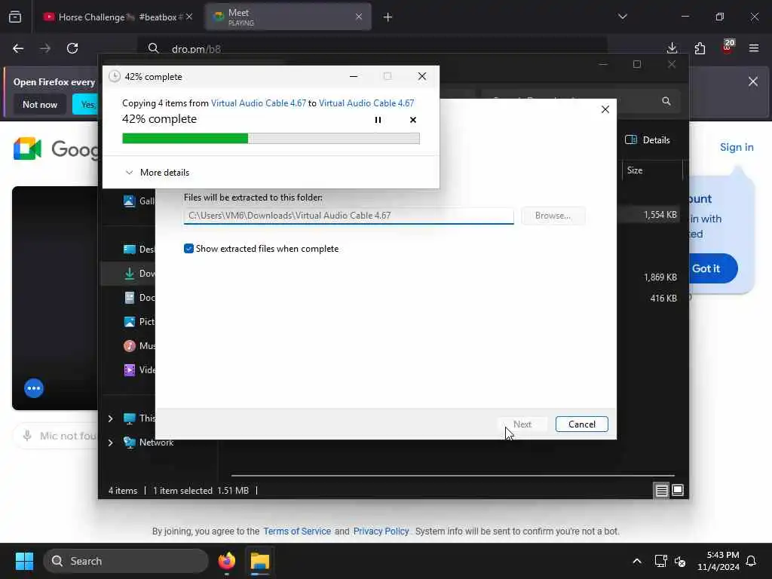Expand More details in copy dialog
Image resolution: width=772 pixels, height=579 pixels.
[158, 173]
